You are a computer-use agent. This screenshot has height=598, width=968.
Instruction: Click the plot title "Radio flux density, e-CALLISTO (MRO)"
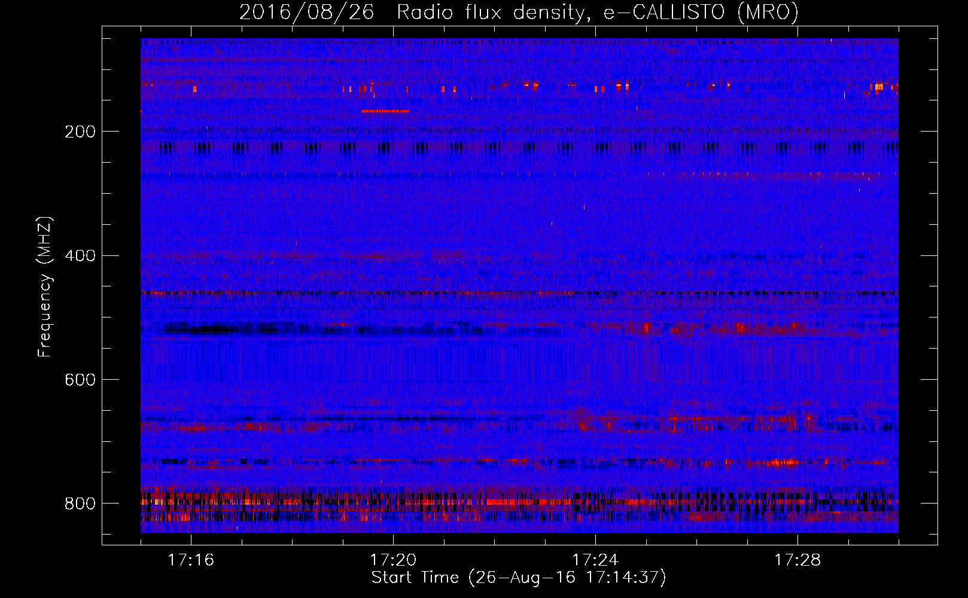click(x=598, y=12)
